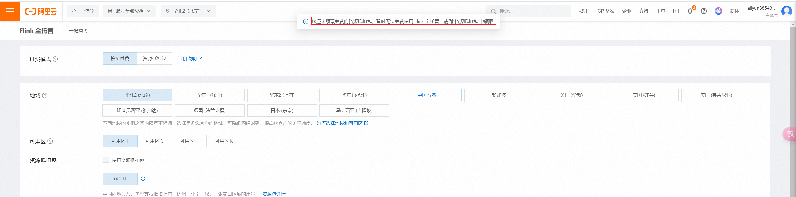Click the top search field
This screenshot has height=197, width=796.
(x=528, y=11)
